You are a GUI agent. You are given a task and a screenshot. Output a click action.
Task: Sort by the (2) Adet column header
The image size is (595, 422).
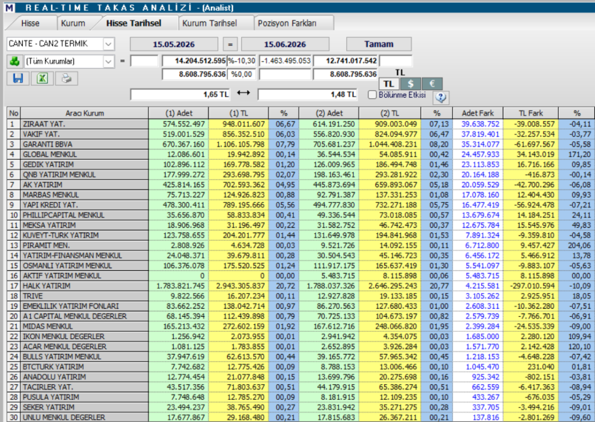[329, 113]
